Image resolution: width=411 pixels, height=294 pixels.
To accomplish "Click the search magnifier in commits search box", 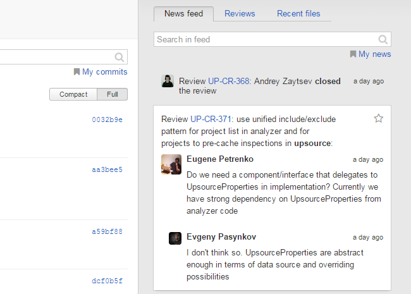I will click(120, 57).
